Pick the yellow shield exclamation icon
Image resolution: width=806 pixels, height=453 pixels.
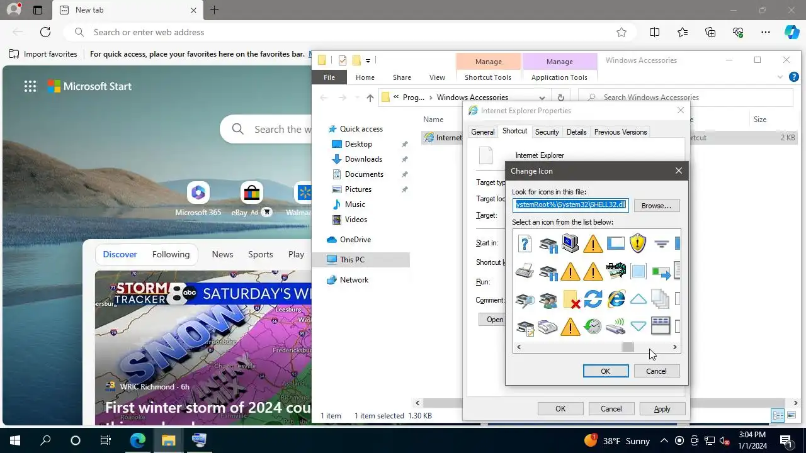click(638, 243)
